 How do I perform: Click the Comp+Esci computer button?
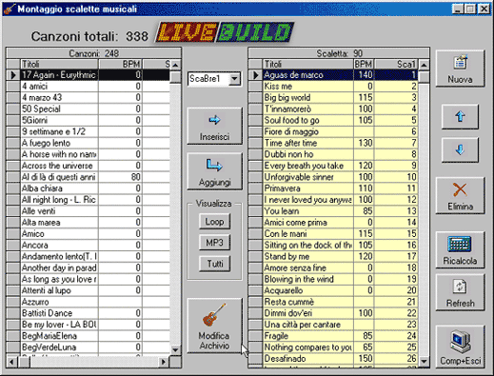460,346
